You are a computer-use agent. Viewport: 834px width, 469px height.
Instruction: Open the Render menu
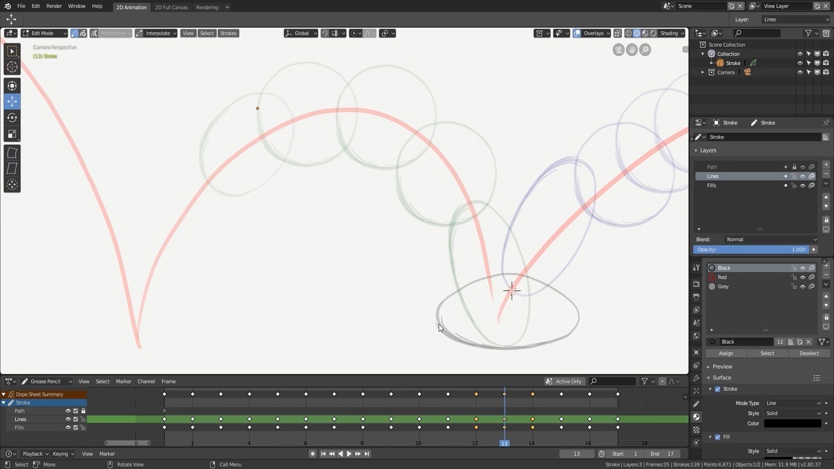54,6
